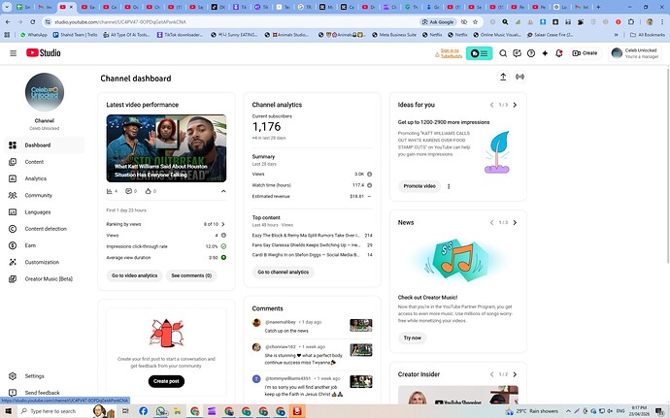Open Settings gear in the sidebar
The image size is (670, 418).
(x=45, y=376)
